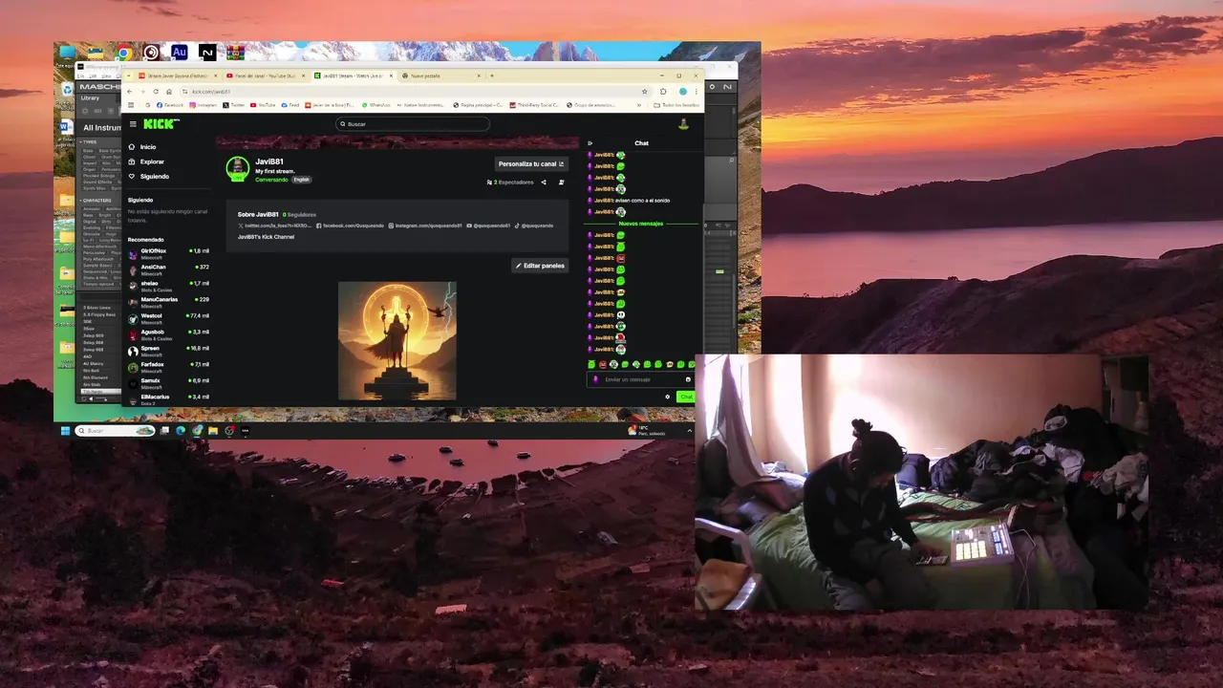
Task: Jump to Nuevos mensajes in chat
Action: pyautogui.click(x=641, y=224)
